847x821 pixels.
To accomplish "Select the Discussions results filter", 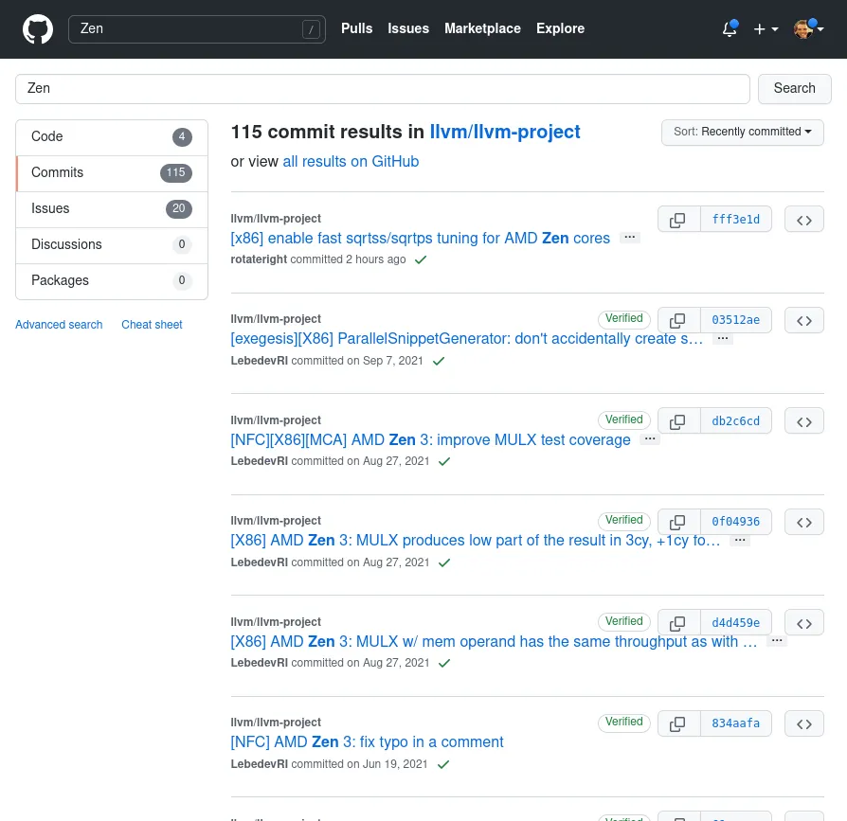I will tap(112, 245).
